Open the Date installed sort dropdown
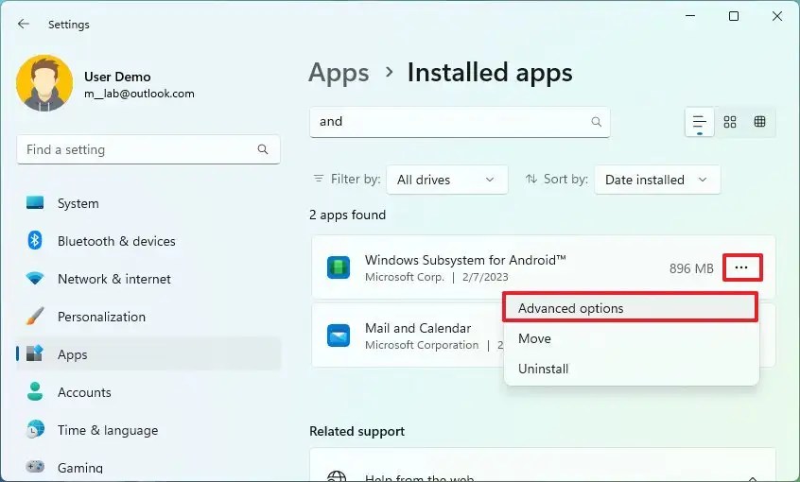This screenshot has height=482, width=800. 657,180
